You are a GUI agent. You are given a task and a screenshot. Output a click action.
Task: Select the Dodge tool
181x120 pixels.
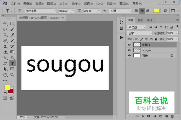click(12, 58)
